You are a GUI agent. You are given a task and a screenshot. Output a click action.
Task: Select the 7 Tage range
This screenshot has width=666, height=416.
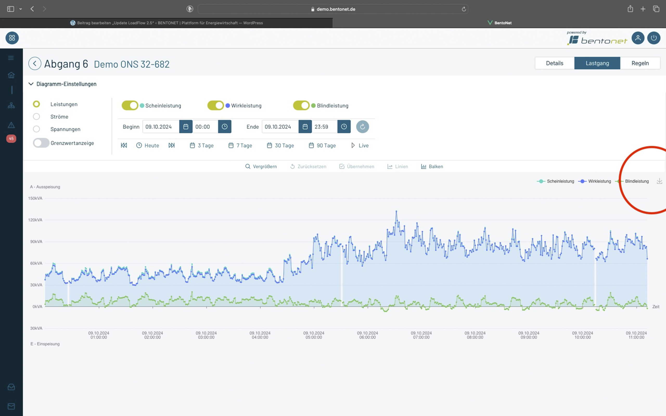click(x=240, y=145)
